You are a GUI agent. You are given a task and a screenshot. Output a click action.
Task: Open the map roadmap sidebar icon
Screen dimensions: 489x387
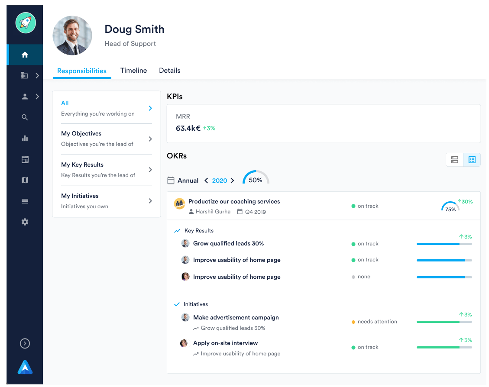[x=25, y=180]
